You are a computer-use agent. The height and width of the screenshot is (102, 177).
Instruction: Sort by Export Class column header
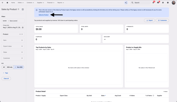64,96
